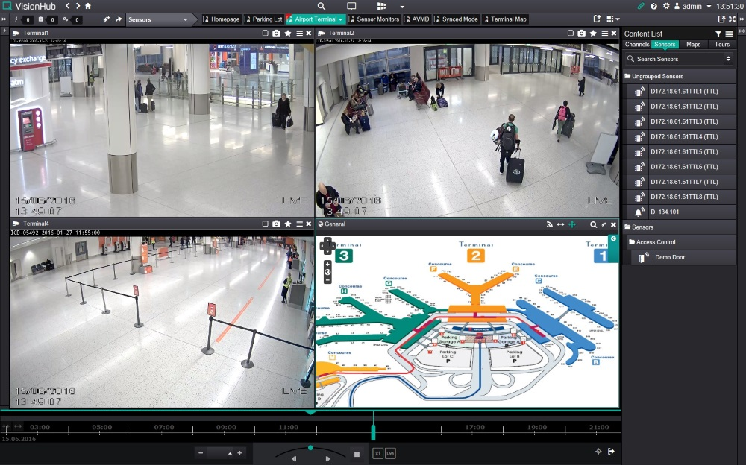Enable Live mode from the playback bar

coord(389,452)
